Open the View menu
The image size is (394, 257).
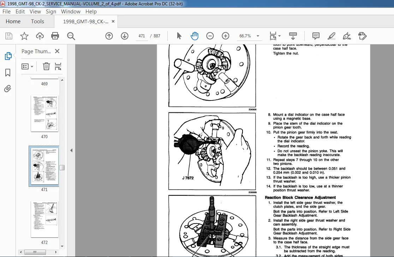pos(35,12)
